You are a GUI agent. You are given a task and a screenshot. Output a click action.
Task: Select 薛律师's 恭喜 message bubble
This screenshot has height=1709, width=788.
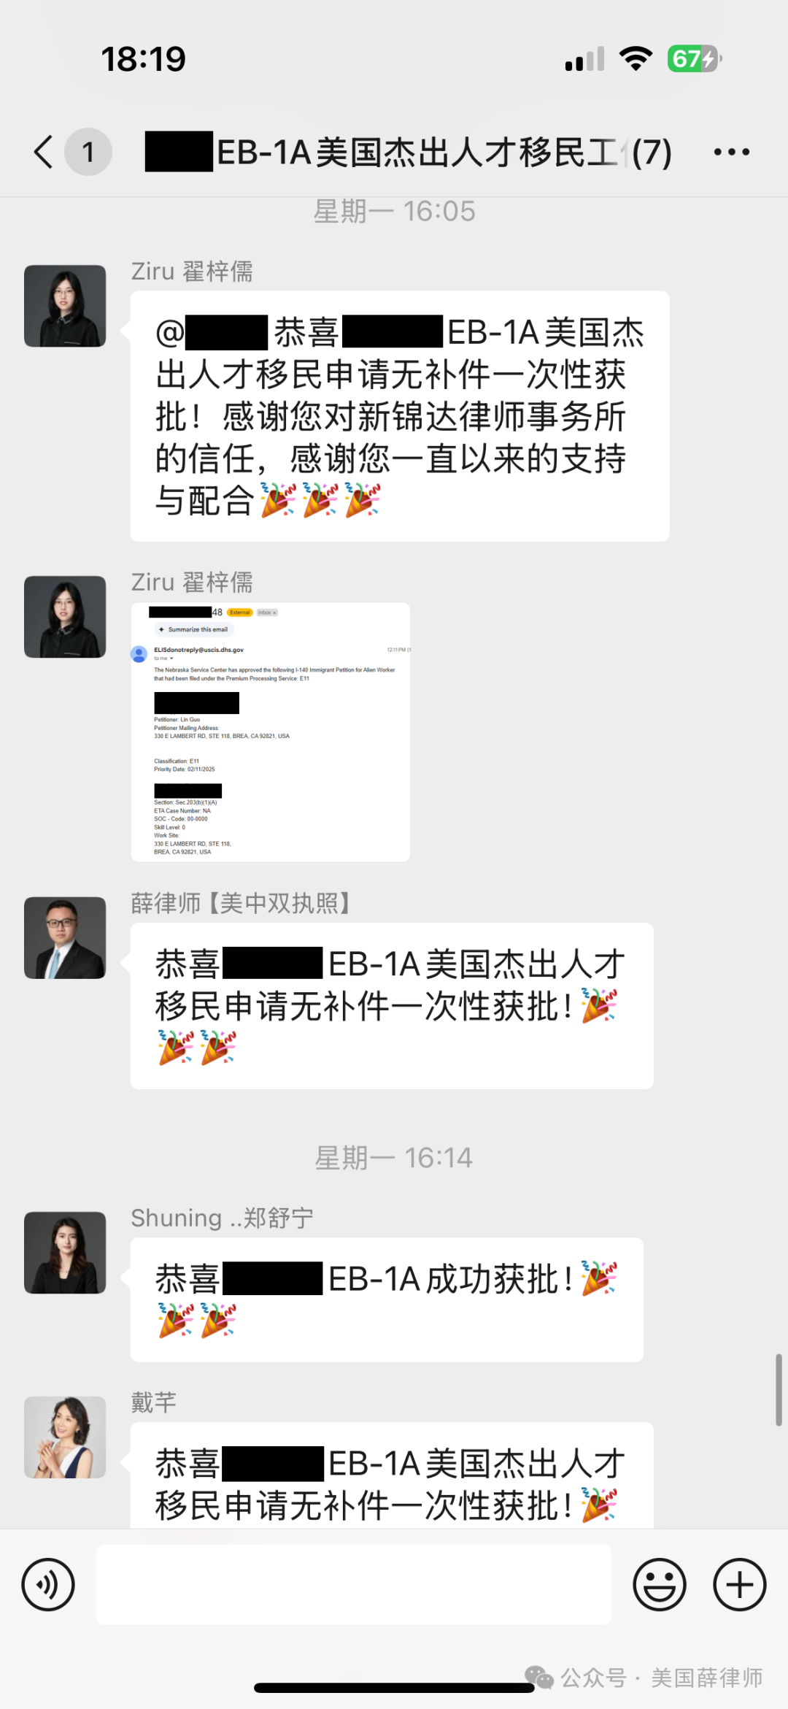point(392,1006)
